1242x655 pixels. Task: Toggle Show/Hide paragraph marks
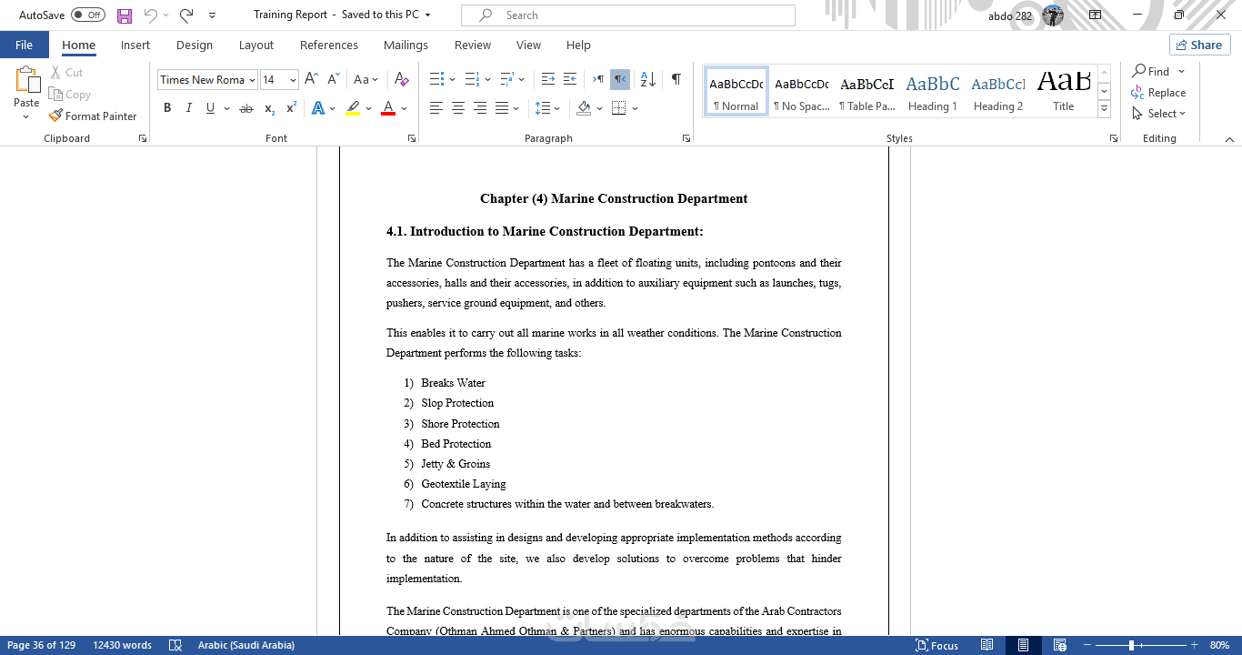coord(676,79)
